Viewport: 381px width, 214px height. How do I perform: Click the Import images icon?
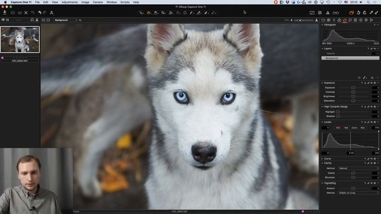[x=5, y=12]
